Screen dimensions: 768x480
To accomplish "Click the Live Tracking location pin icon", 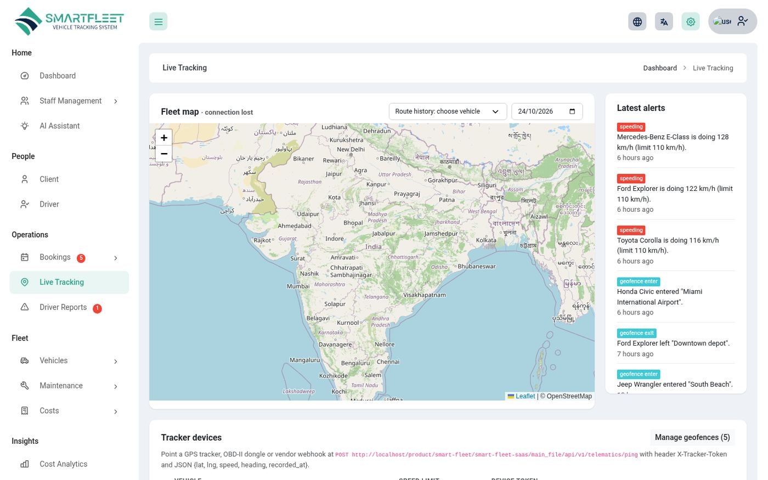I will click(x=25, y=282).
